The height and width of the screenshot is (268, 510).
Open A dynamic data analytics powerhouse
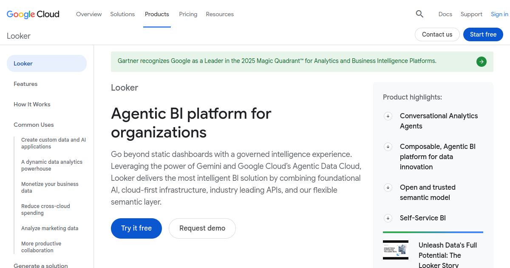[x=52, y=165]
